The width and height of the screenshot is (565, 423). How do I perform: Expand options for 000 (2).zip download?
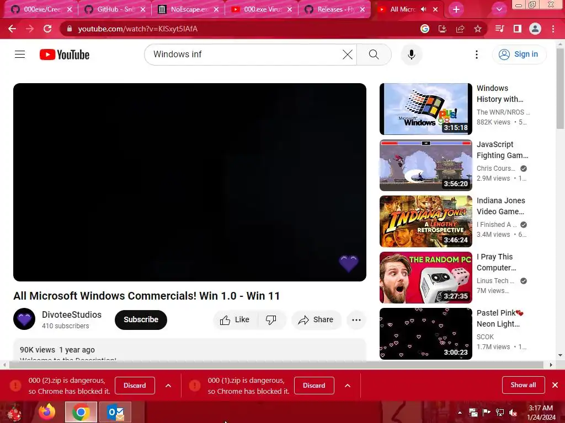click(168, 386)
